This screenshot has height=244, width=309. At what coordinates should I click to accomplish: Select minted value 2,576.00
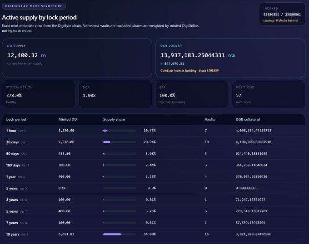pos(66,142)
